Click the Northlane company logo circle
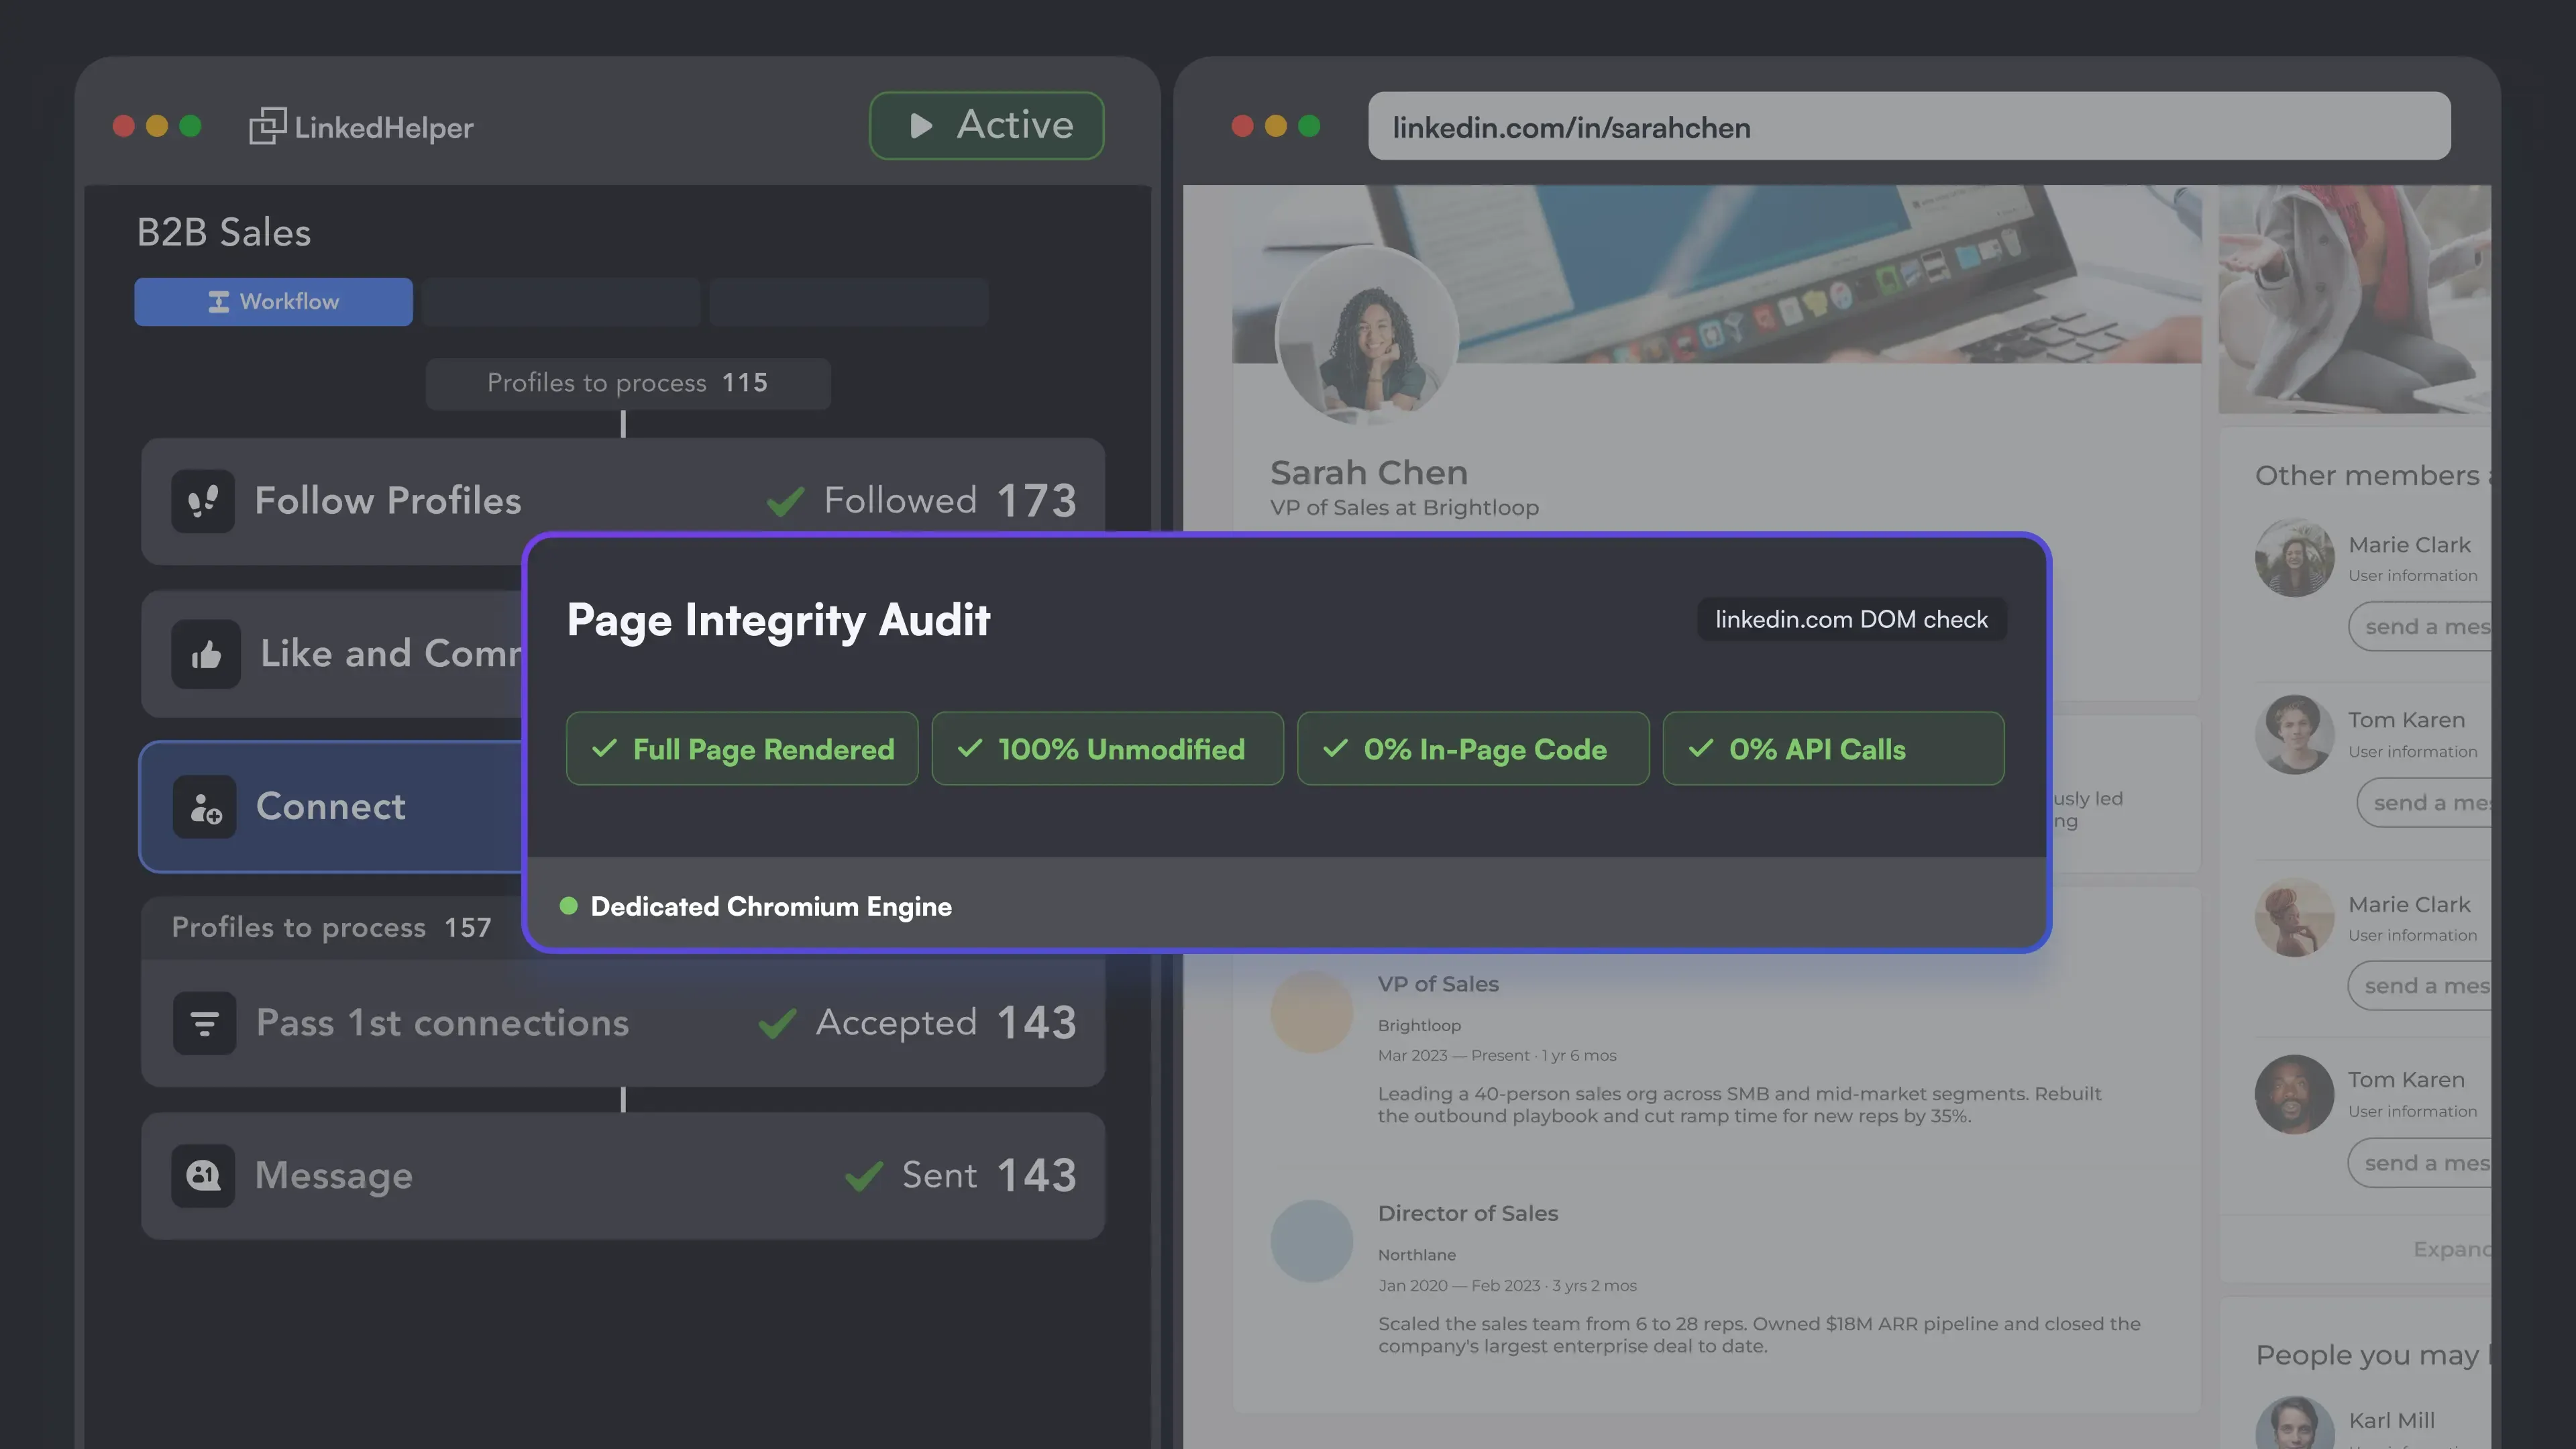This screenshot has width=2576, height=1449. [x=1312, y=1241]
